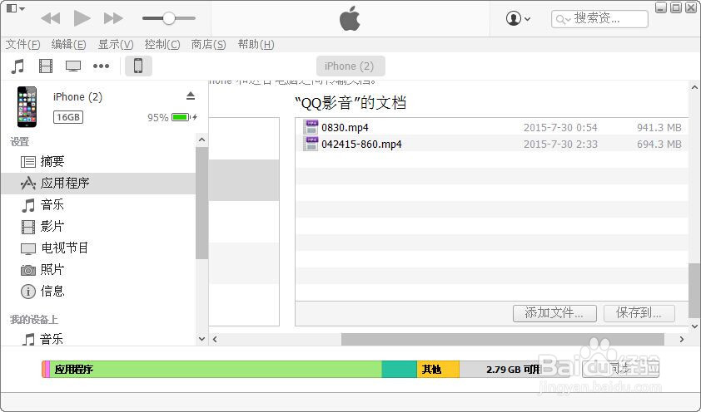Click the 2.79 GB 可用 free space segment
Screen dimensions: 701x412
click(515, 369)
